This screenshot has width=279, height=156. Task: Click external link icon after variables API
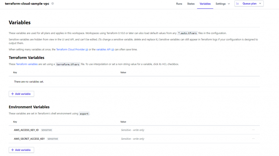pos(113,50)
